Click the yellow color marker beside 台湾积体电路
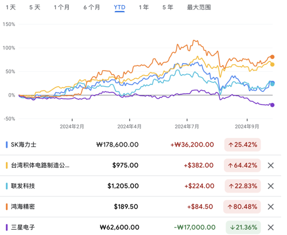Viewport: 287px width, 235px height. [7, 165]
